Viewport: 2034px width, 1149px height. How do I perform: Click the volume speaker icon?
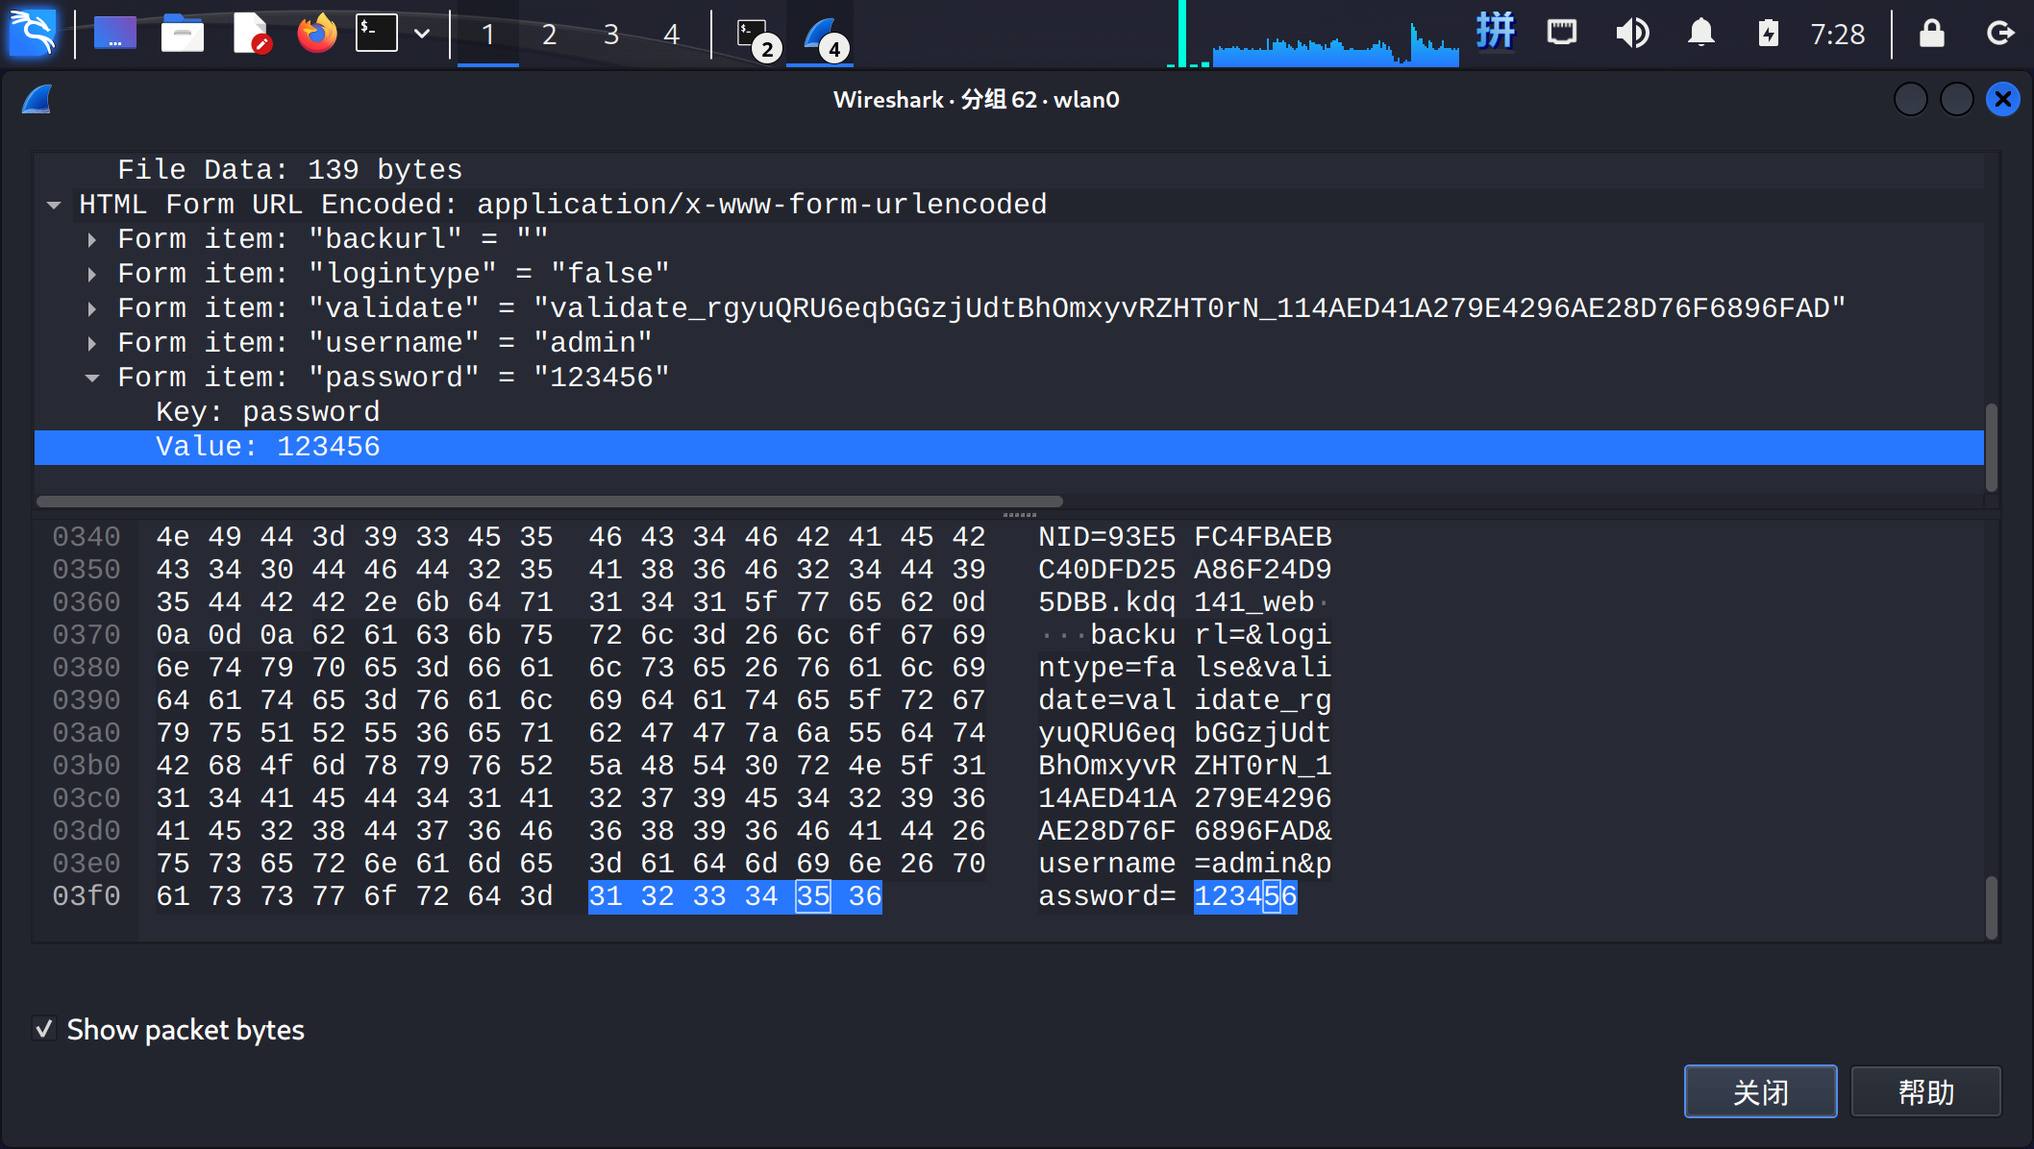coord(1631,34)
